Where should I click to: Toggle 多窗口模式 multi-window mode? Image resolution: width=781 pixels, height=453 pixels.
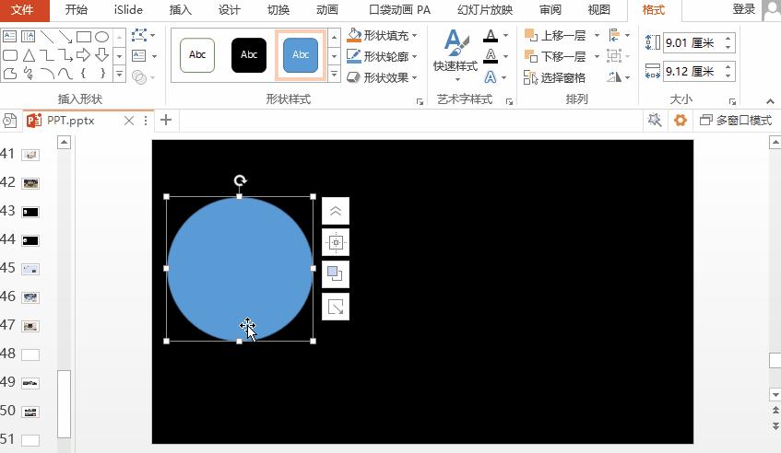(736, 121)
